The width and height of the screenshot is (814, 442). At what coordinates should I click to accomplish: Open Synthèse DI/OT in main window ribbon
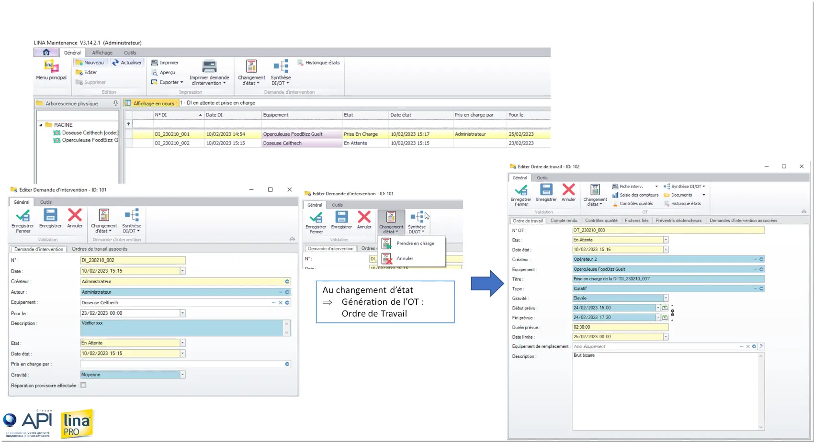(281, 73)
